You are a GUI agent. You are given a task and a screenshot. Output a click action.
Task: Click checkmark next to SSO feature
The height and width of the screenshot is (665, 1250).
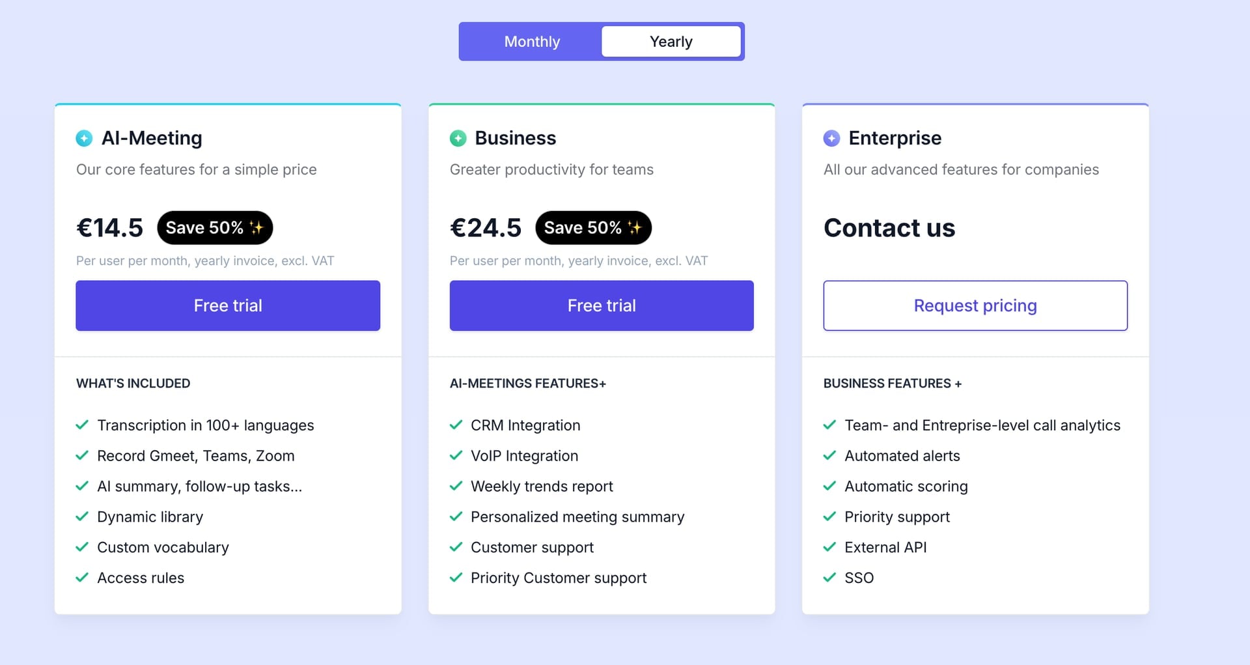(829, 578)
